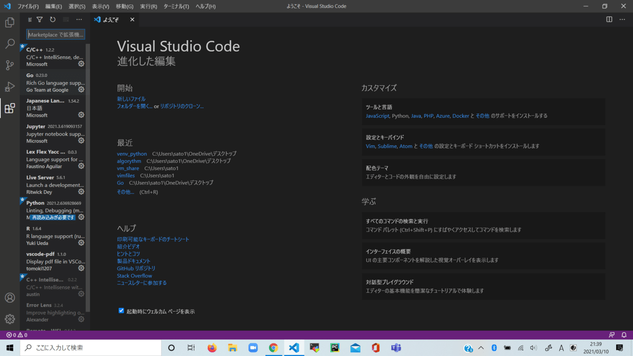
Task: Click the Python 再読み込みが必要です button
Action: (x=53, y=217)
